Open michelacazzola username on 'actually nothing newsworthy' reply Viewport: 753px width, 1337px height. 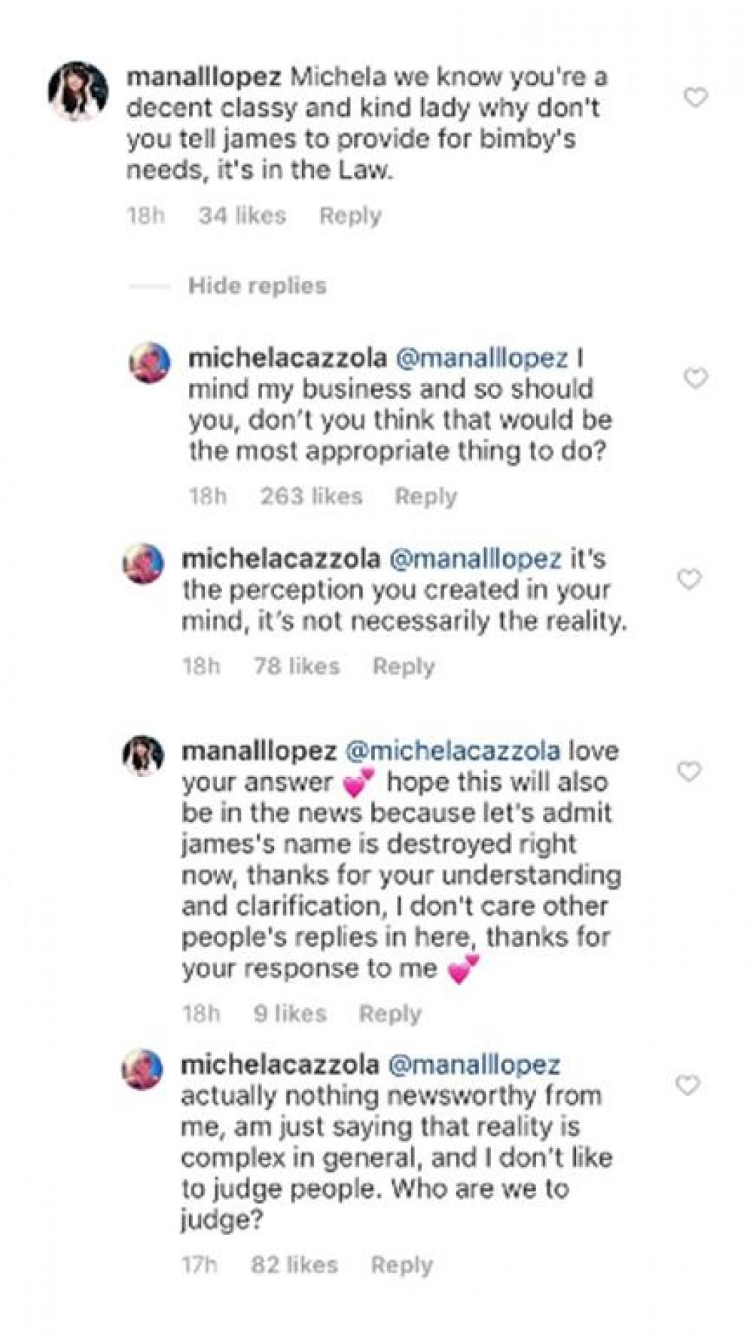279,1064
